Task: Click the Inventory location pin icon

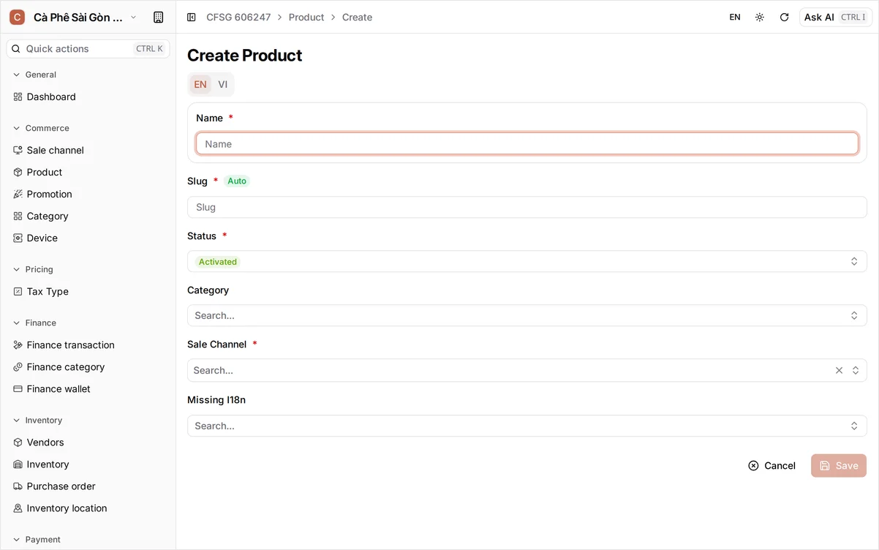Action: click(x=18, y=508)
